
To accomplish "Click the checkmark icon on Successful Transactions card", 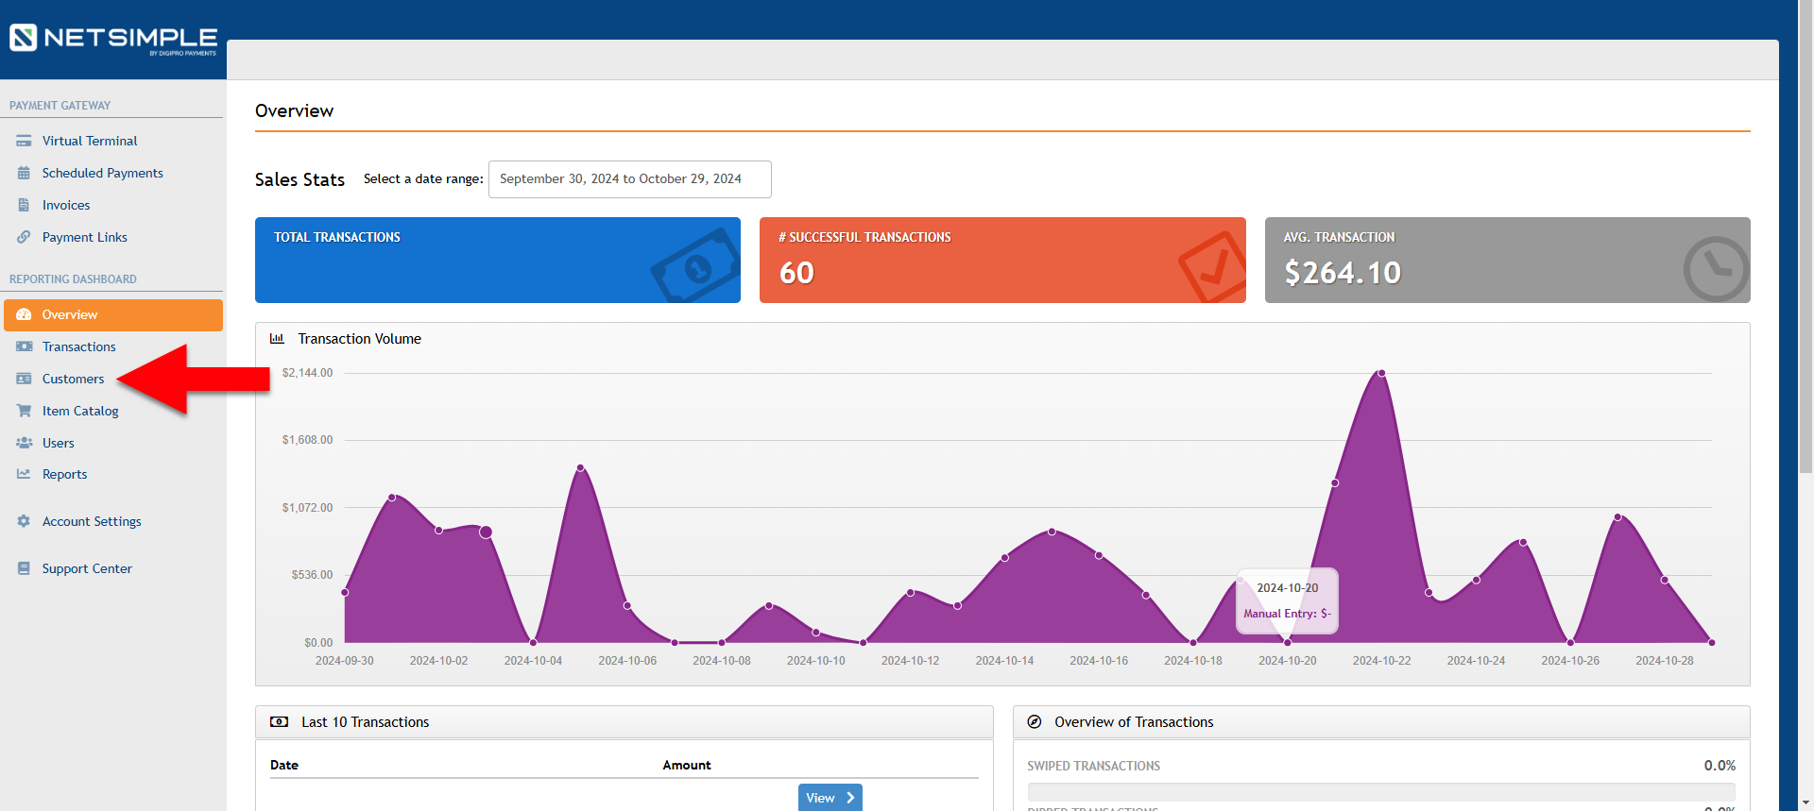I will point(1212,267).
